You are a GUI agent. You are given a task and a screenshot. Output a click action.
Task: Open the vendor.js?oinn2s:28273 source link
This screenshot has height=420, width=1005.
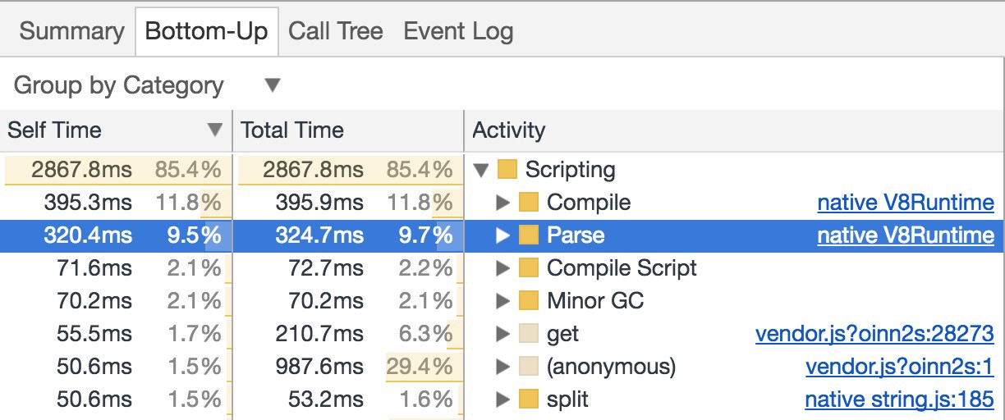[874, 334]
